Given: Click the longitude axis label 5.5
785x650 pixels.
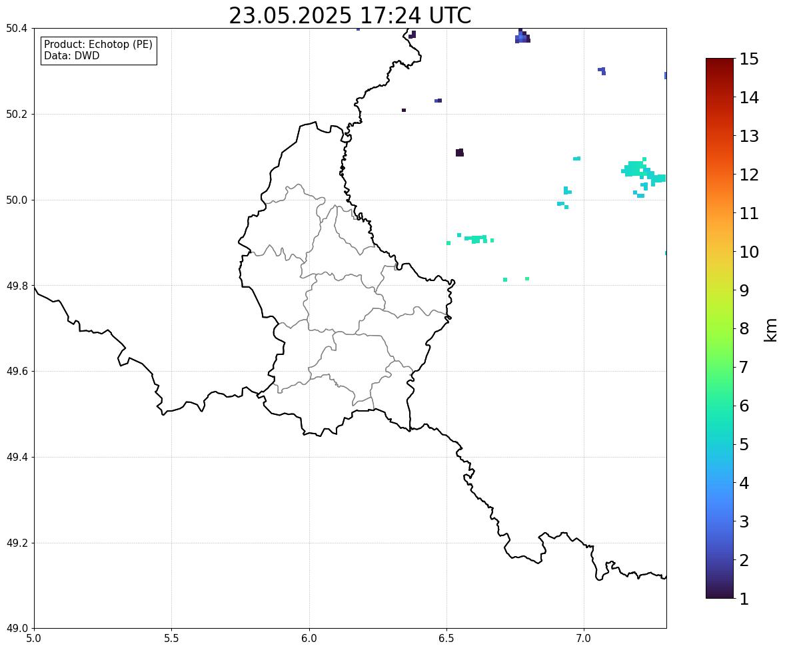Looking at the screenshot, I should (172, 639).
